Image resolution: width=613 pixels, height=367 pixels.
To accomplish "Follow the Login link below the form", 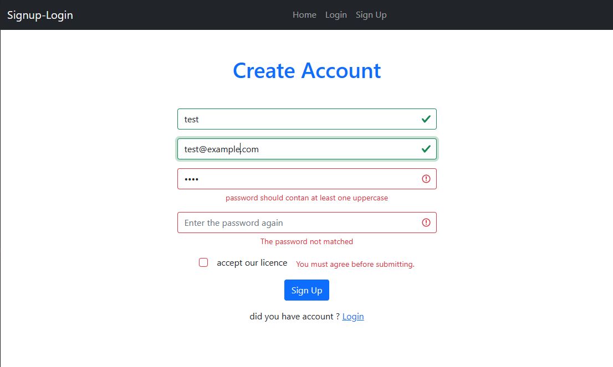I will [x=353, y=317].
